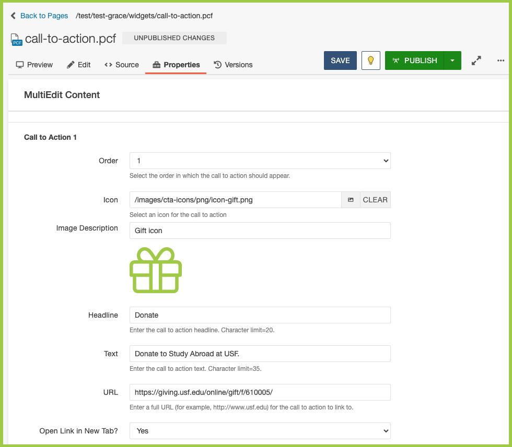Click the Headline input field
Screen dimensions: 512x447
click(260, 315)
